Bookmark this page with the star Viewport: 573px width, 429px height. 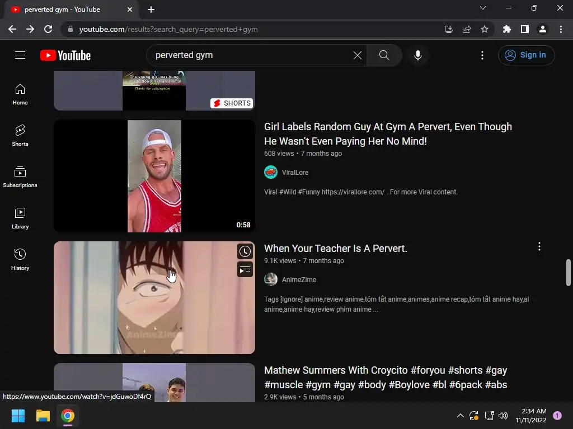(x=484, y=29)
